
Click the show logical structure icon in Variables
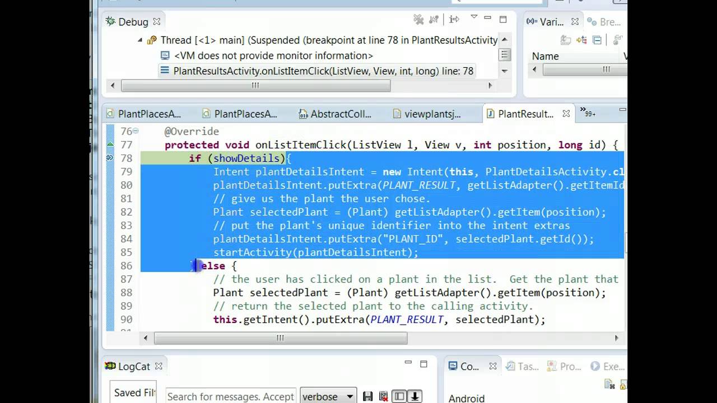point(581,40)
